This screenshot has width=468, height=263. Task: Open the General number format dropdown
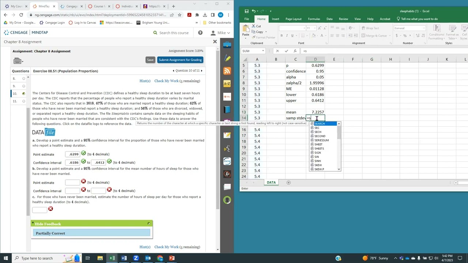(x=424, y=28)
